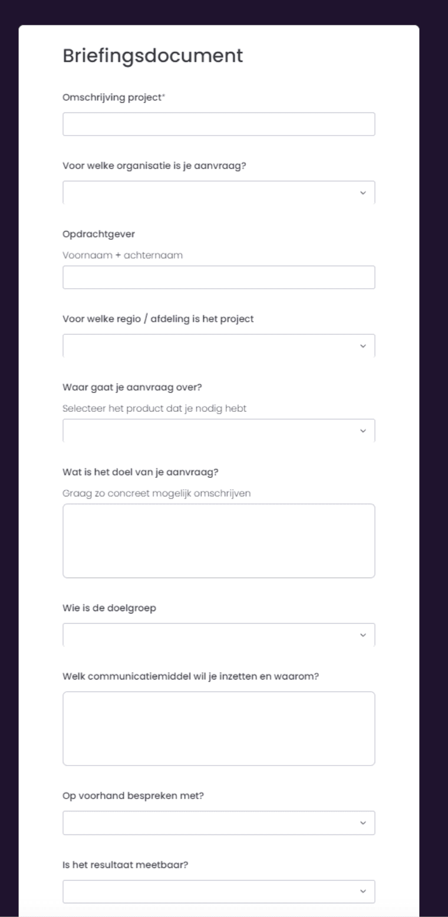This screenshot has height=917, width=448.
Task: Click the Opdrachtgever name input field
Action: (219, 277)
